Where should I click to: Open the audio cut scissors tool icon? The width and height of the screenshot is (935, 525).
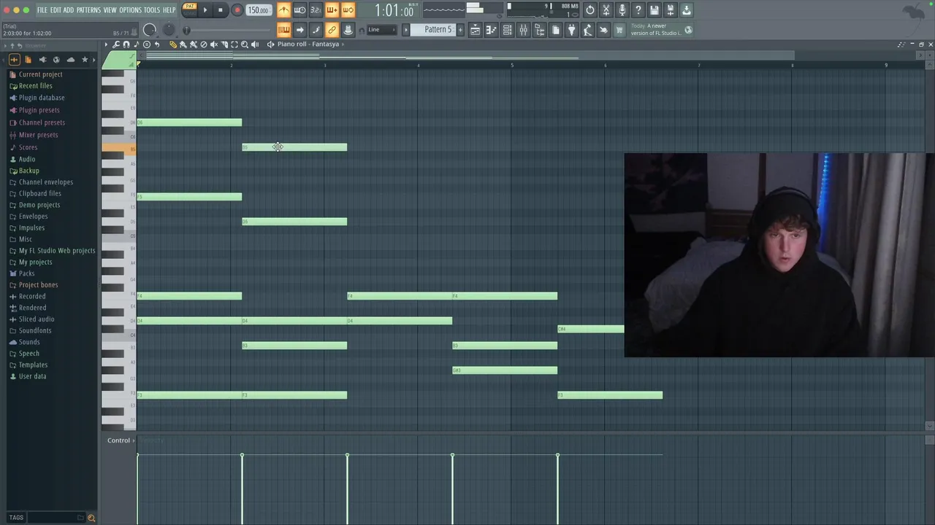point(606,10)
